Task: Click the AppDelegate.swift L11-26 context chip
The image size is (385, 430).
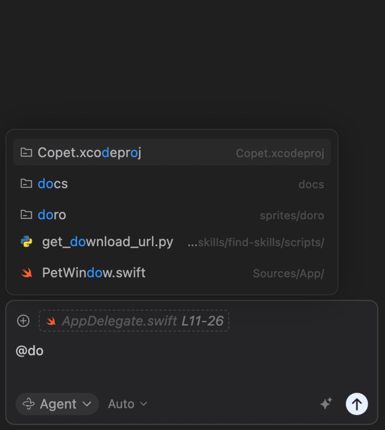Action: coord(143,321)
